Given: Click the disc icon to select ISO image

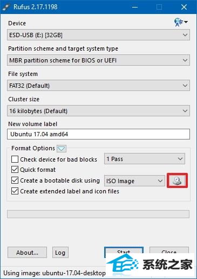Looking at the screenshot, I should pos(177,180).
